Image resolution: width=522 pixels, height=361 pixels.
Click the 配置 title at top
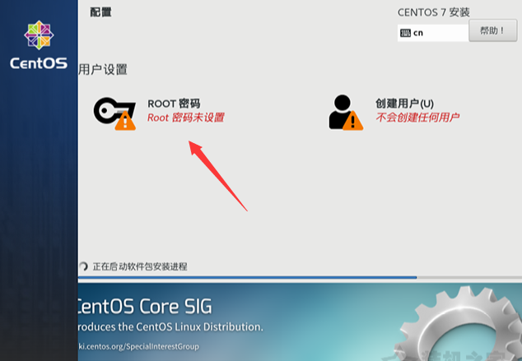coord(101,12)
